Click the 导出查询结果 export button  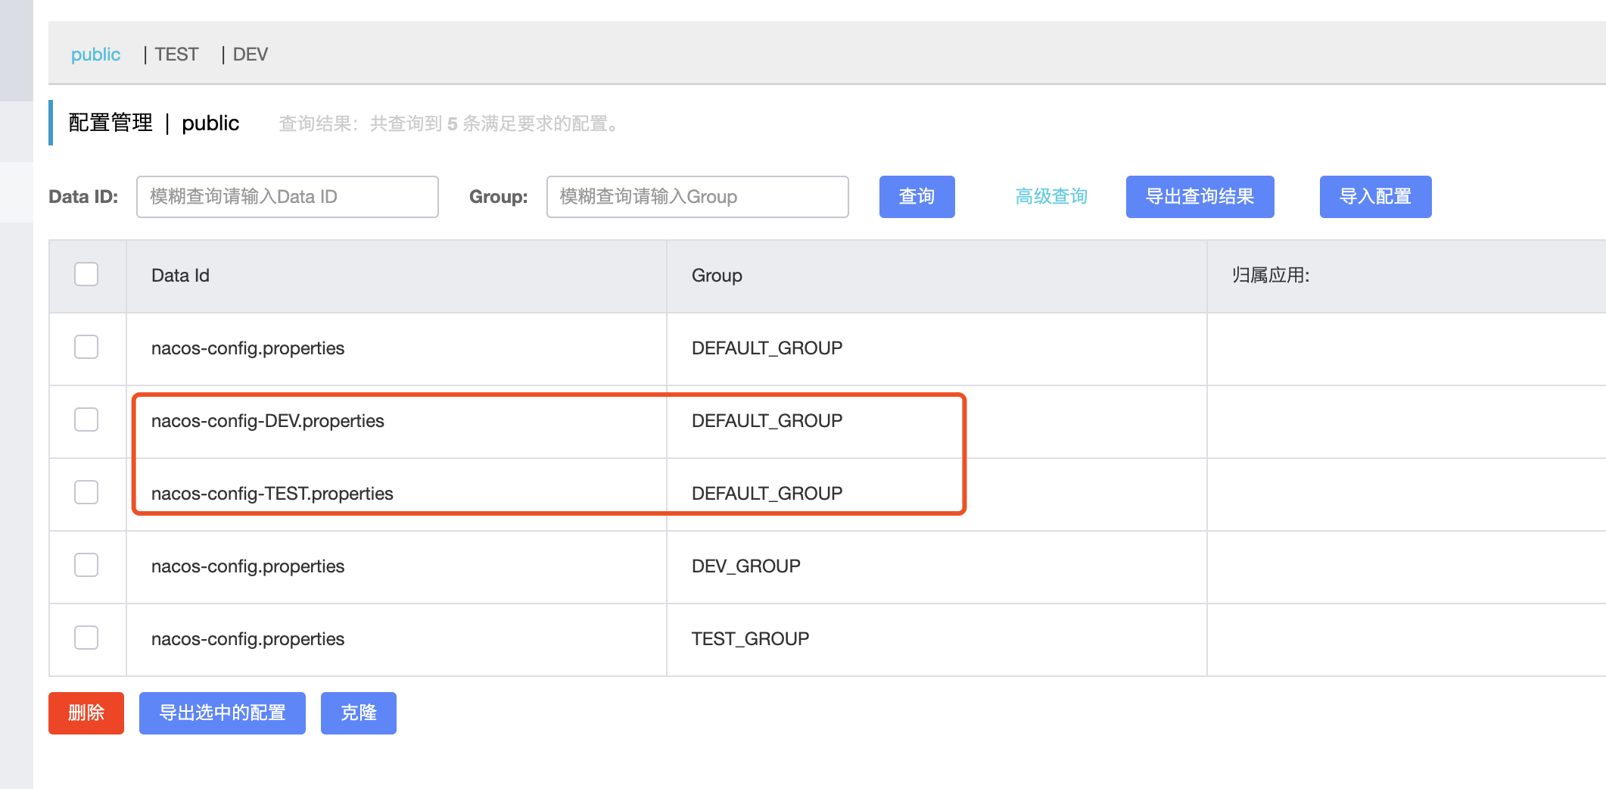click(x=1200, y=197)
